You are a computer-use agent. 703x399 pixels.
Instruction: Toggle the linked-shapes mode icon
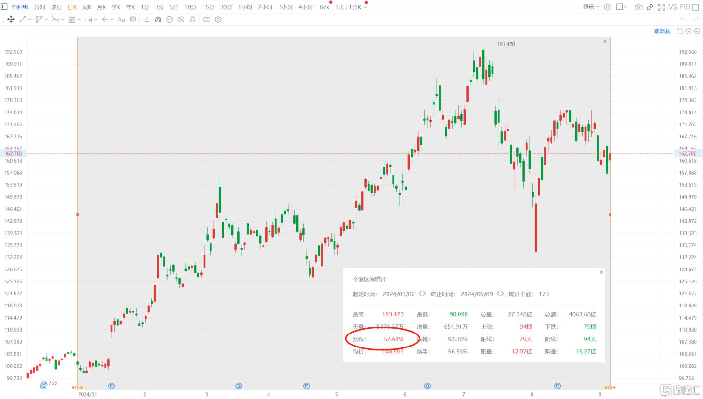click(206, 20)
